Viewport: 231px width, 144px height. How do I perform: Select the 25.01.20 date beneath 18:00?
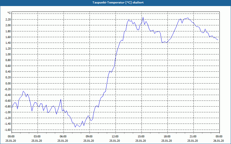tap(167, 141)
